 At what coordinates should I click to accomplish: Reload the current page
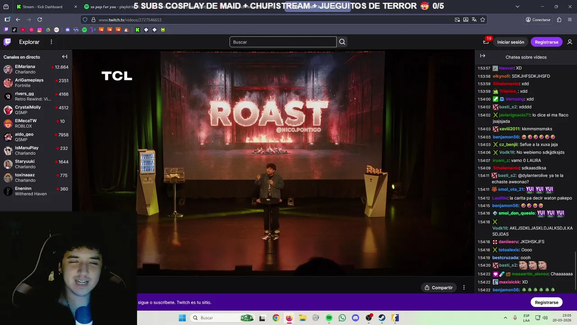(x=40, y=19)
